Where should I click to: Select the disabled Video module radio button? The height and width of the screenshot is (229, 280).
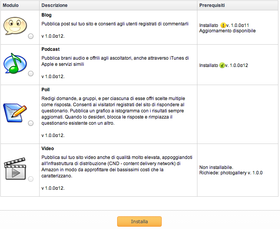[x=31, y=179]
